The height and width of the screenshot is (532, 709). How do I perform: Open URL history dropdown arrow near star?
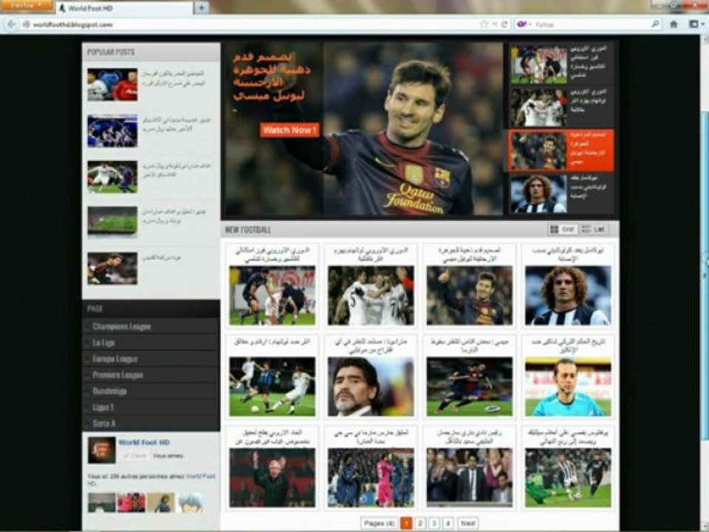[495, 24]
